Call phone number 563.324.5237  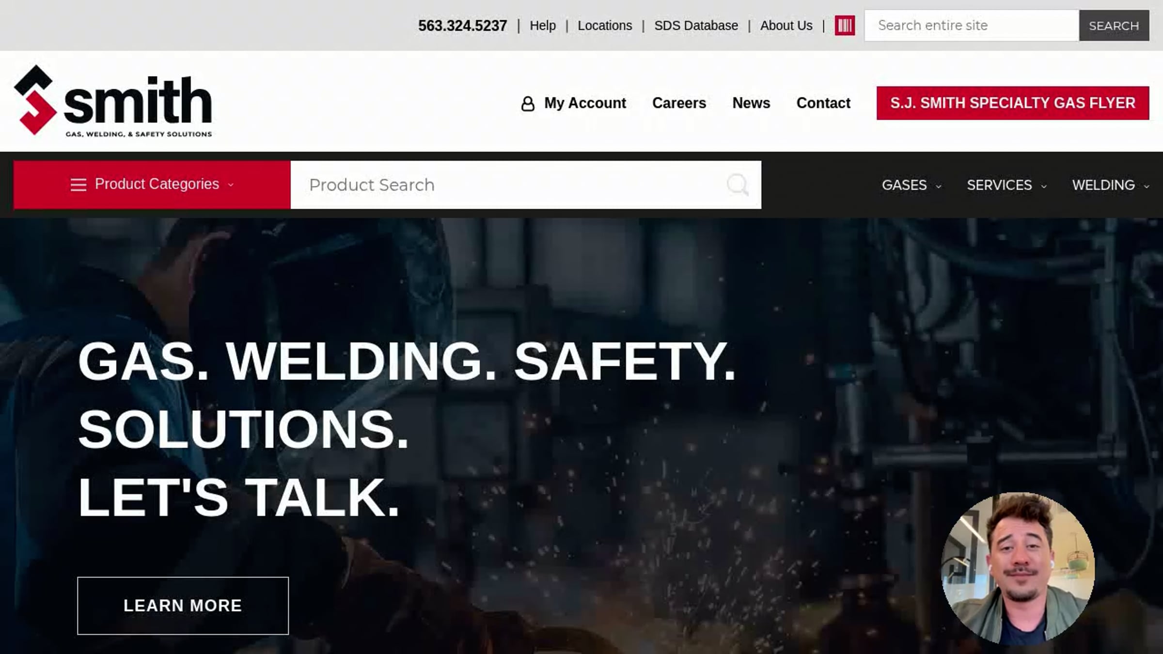(462, 25)
